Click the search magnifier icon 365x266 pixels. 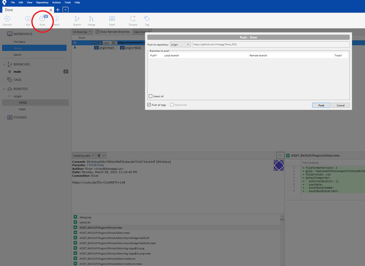[x=280, y=155]
